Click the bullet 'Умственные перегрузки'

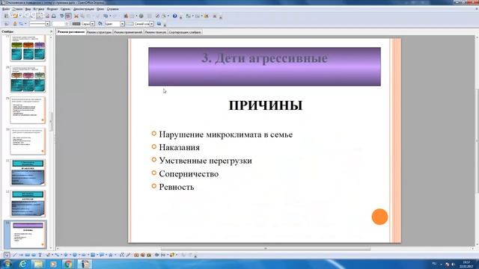pyautogui.click(x=205, y=161)
